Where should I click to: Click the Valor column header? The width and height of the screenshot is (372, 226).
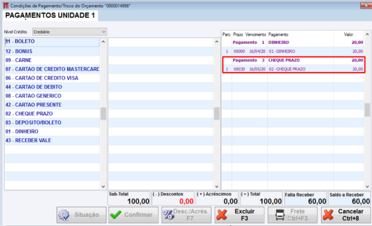(348, 34)
